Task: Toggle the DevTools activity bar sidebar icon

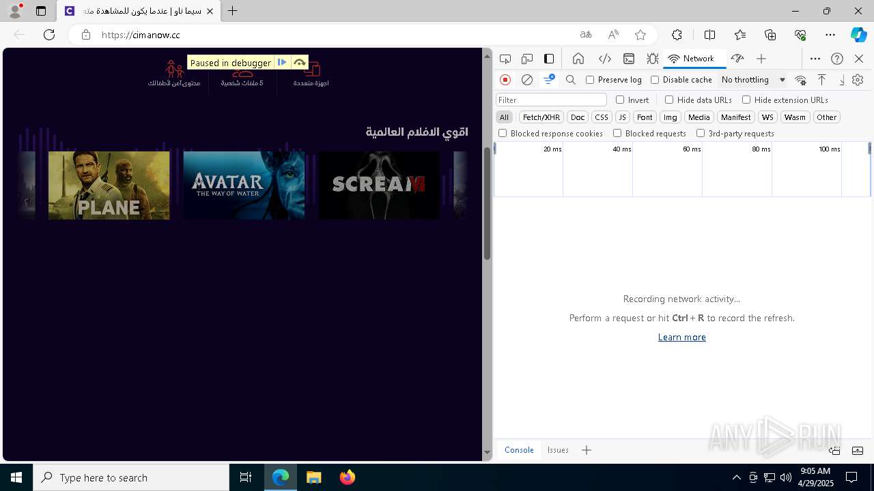Action: tap(549, 59)
